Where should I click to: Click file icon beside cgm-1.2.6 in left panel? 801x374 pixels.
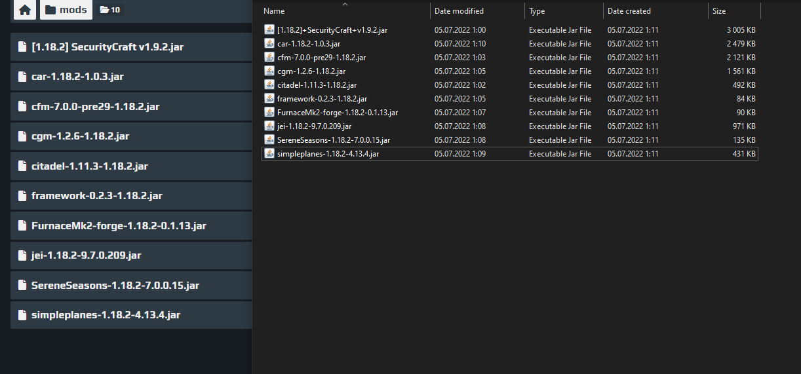22,136
